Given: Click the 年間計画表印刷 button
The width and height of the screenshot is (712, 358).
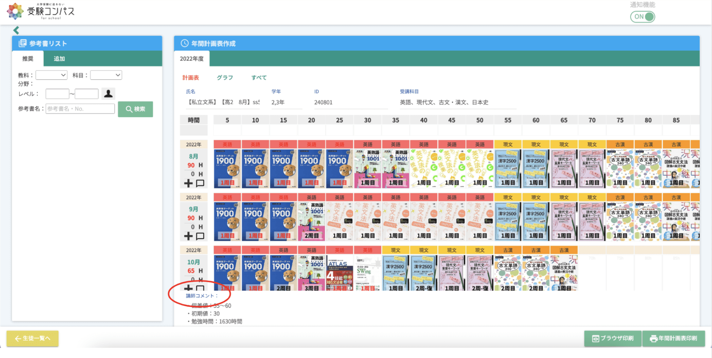Looking at the screenshot, I should click(x=673, y=338).
